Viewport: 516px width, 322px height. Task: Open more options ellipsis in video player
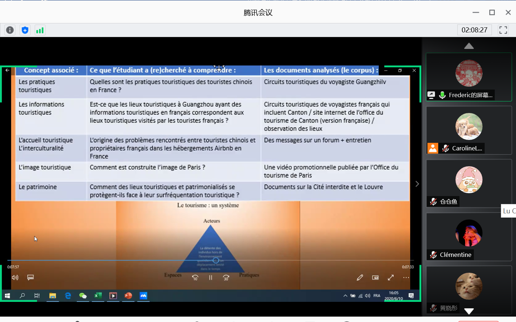(406, 277)
